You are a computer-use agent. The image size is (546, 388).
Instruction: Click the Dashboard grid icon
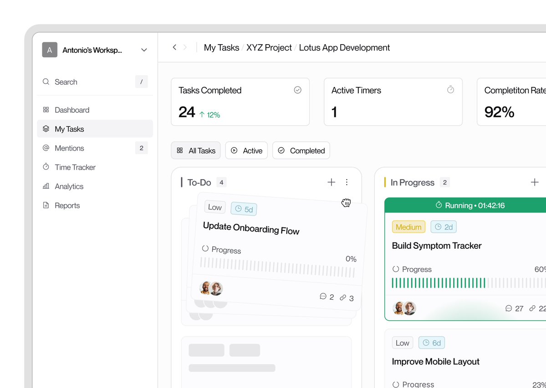coord(46,110)
